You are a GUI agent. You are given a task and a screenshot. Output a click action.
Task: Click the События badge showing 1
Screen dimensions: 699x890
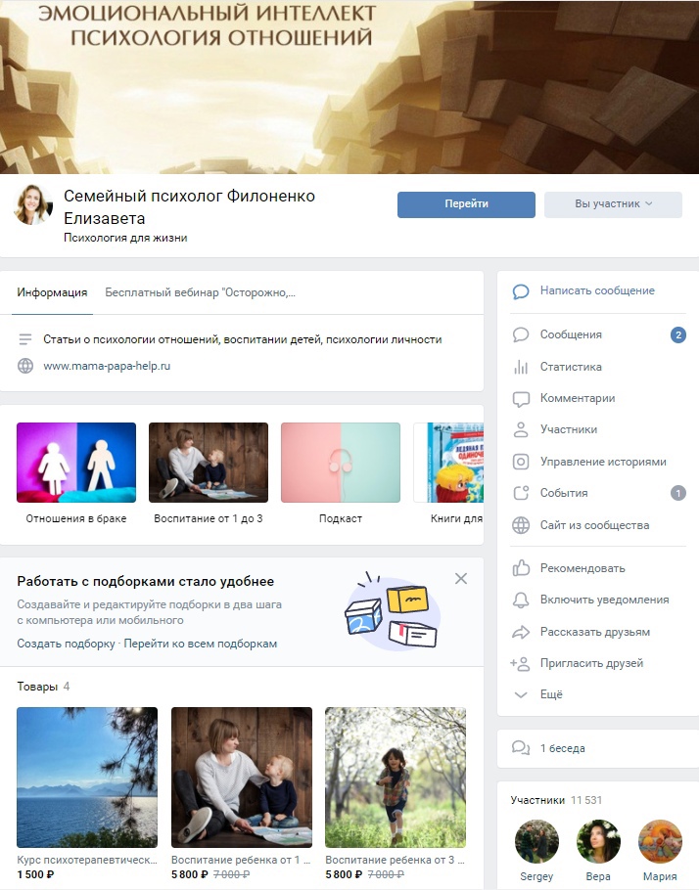click(x=678, y=493)
